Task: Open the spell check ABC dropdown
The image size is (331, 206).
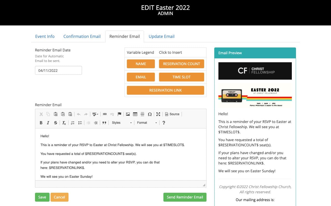Action: pos(95,114)
